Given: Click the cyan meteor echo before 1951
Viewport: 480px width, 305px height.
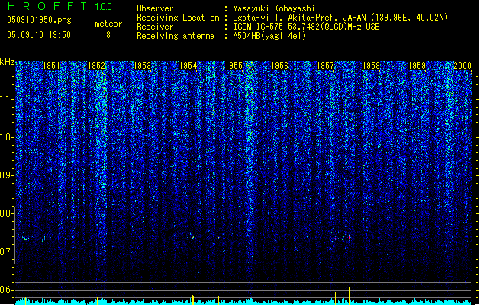Looking at the screenshot, I should (x=26, y=239).
